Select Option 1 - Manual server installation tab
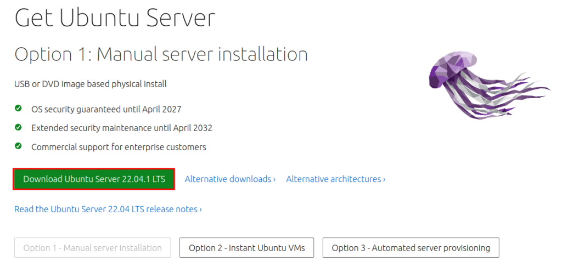 (x=92, y=248)
